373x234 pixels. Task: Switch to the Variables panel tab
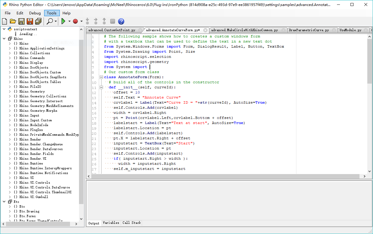111,223
